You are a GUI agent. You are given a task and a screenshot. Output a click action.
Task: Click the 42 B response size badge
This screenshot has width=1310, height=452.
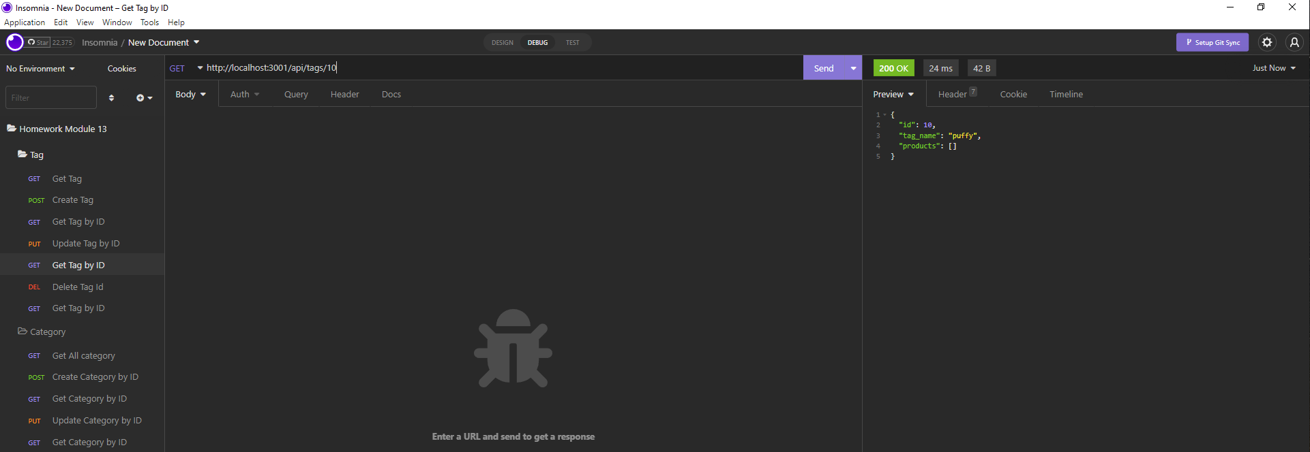coord(981,68)
